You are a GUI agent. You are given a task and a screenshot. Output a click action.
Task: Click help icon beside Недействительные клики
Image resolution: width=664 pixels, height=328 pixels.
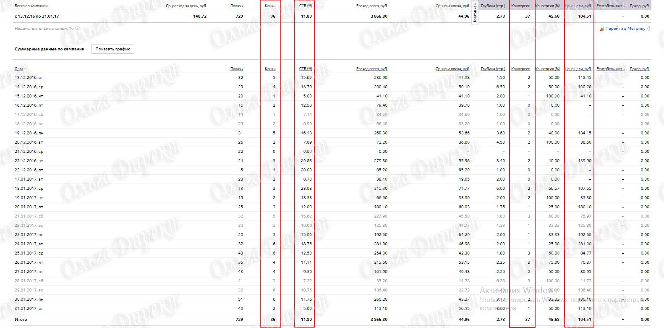77,28
